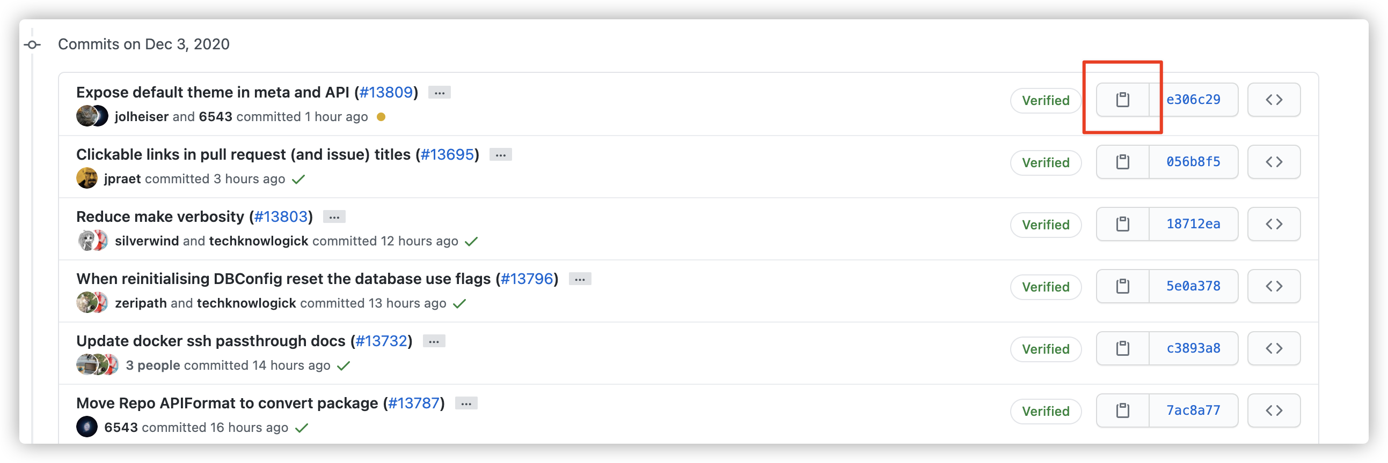Click the pending status dot on the top commit

pyautogui.click(x=382, y=117)
